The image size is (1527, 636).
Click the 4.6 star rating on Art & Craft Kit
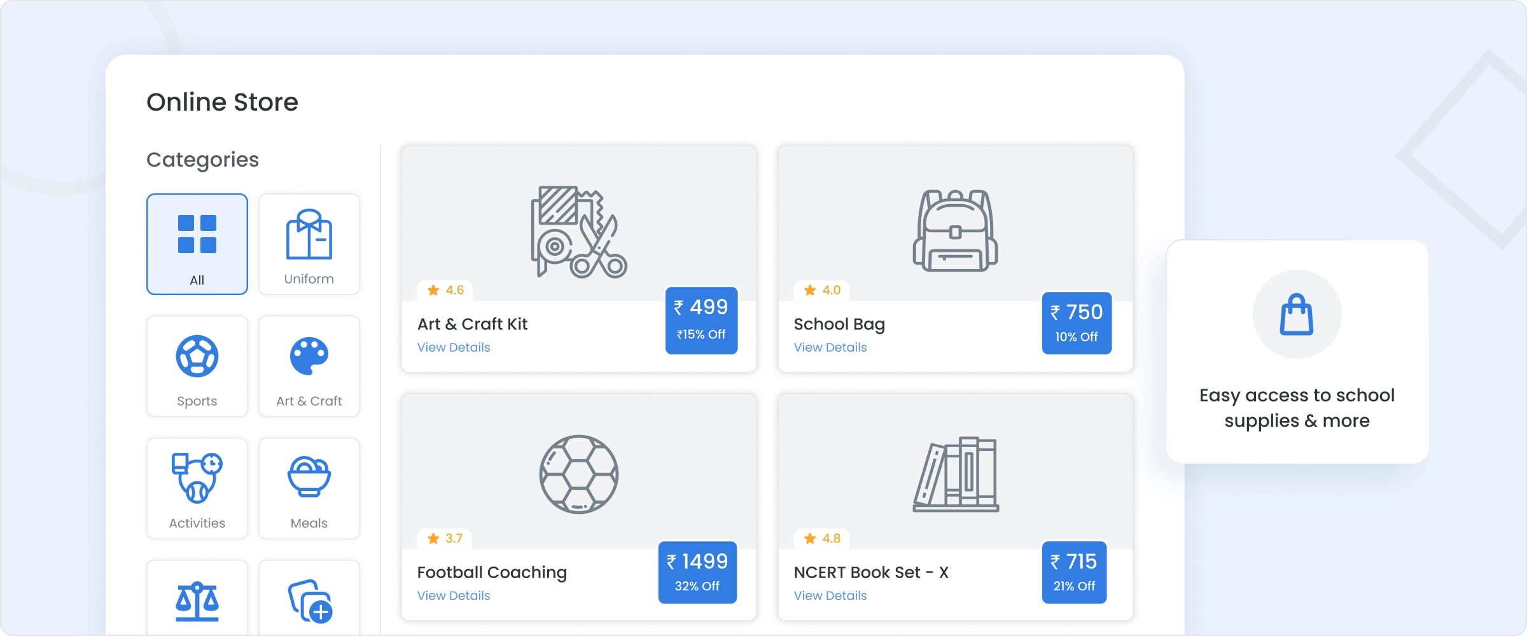pyautogui.click(x=446, y=290)
